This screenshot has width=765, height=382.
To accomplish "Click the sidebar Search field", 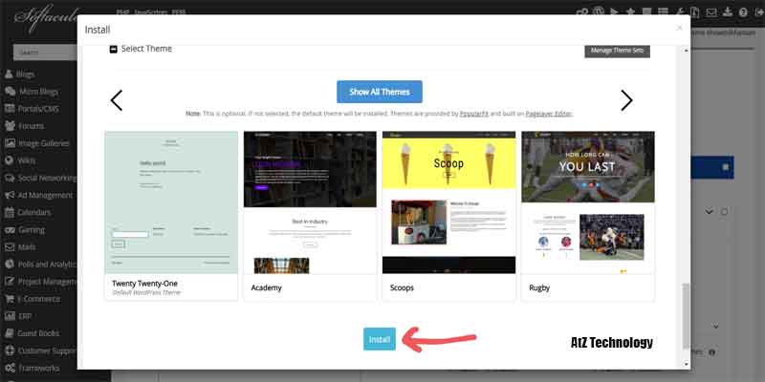I will pyautogui.click(x=45, y=53).
